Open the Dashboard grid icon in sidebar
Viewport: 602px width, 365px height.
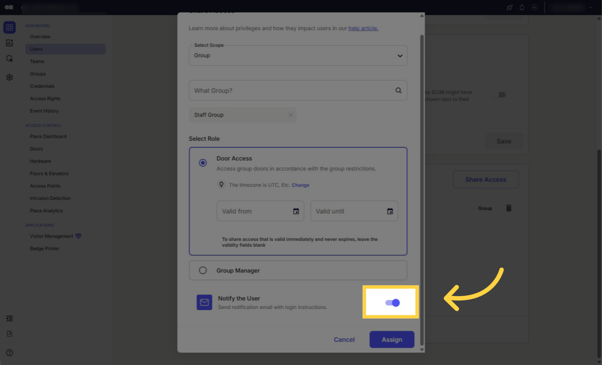pos(10,27)
